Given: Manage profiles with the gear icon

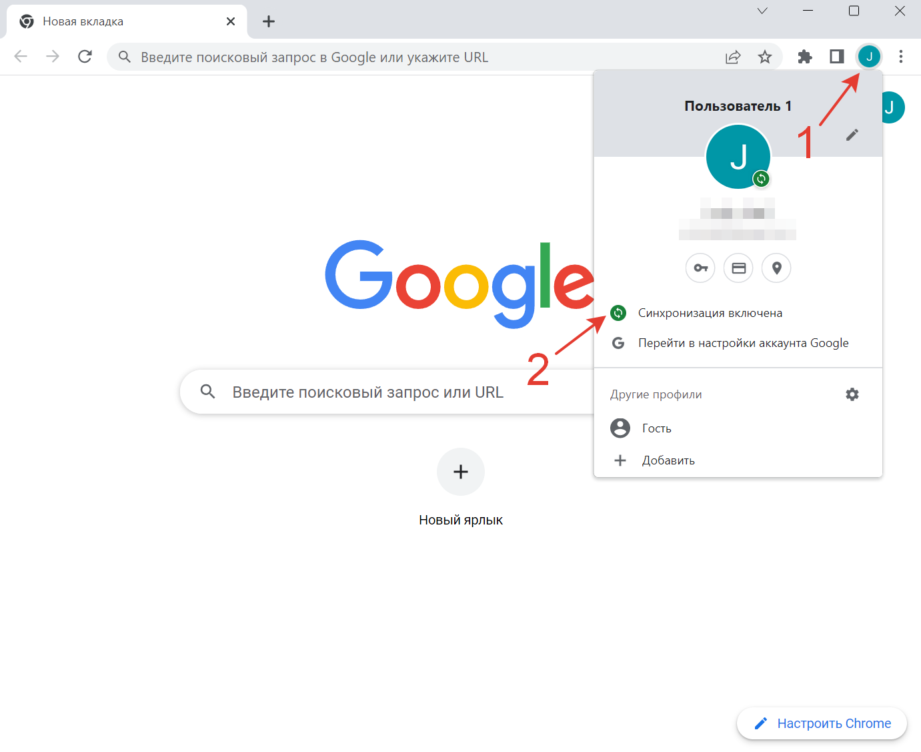Looking at the screenshot, I should (x=852, y=394).
